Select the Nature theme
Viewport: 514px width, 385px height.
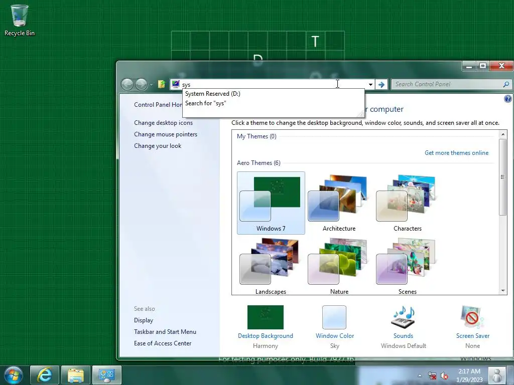(339, 266)
